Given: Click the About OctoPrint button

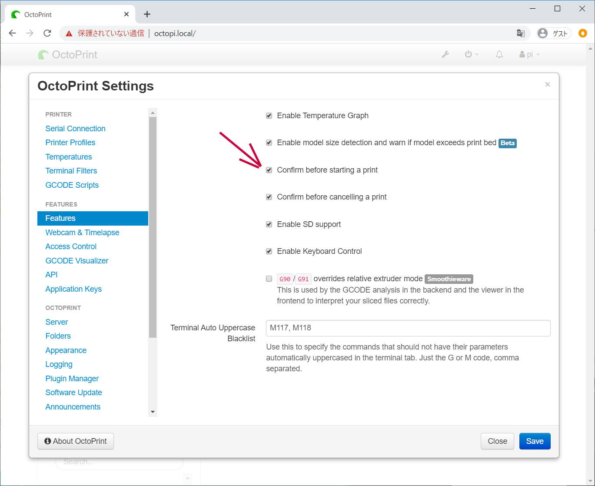Looking at the screenshot, I should 76,441.
